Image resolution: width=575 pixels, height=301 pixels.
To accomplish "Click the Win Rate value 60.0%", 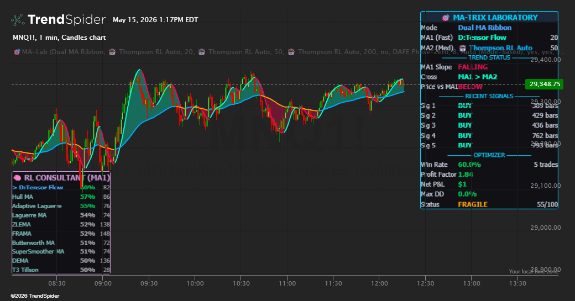I will point(469,165).
